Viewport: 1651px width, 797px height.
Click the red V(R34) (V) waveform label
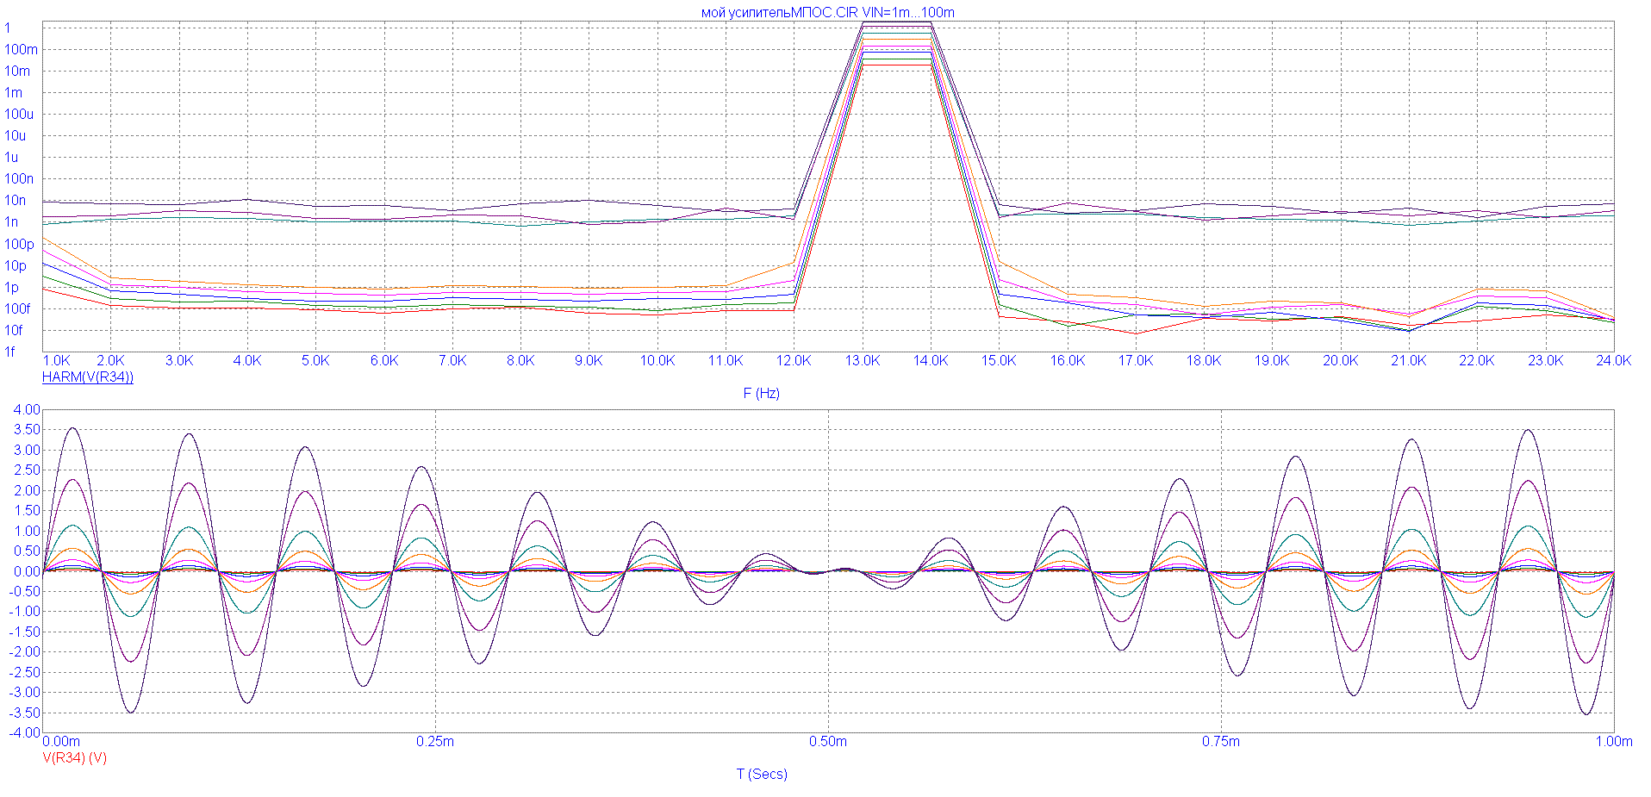pyautogui.click(x=75, y=757)
